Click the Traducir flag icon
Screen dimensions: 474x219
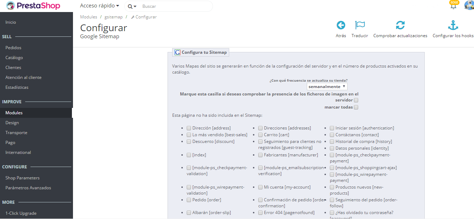click(360, 25)
